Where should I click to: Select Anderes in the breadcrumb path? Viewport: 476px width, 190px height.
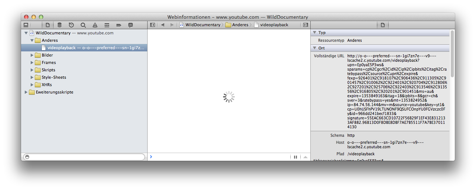[x=237, y=25]
